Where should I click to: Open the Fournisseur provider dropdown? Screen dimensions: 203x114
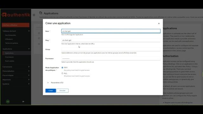click(x=111, y=58)
